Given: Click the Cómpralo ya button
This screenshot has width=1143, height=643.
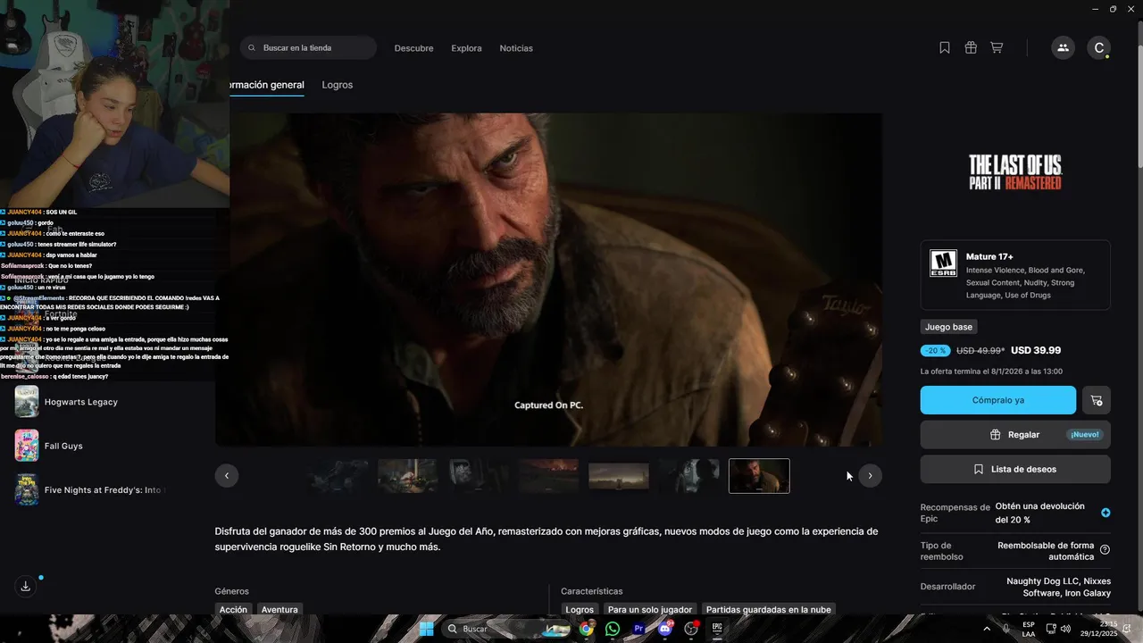Looking at the screenshot, I should click(x=998, y=400).
